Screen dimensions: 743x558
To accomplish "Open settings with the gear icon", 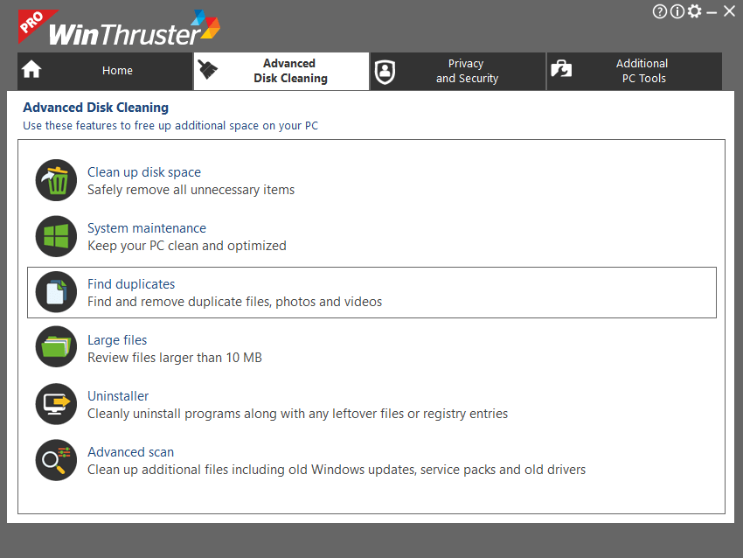I will pos(694,10).
